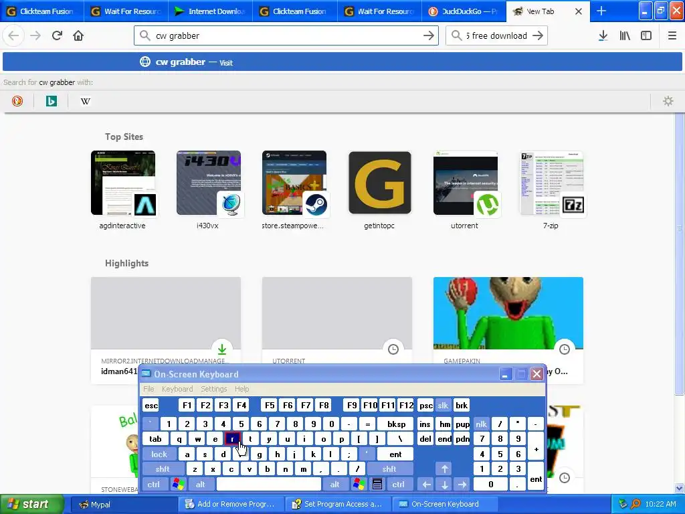
Task: Switch to the Internet Download tab
Action: pyautogui.click(x=210, y=11)
